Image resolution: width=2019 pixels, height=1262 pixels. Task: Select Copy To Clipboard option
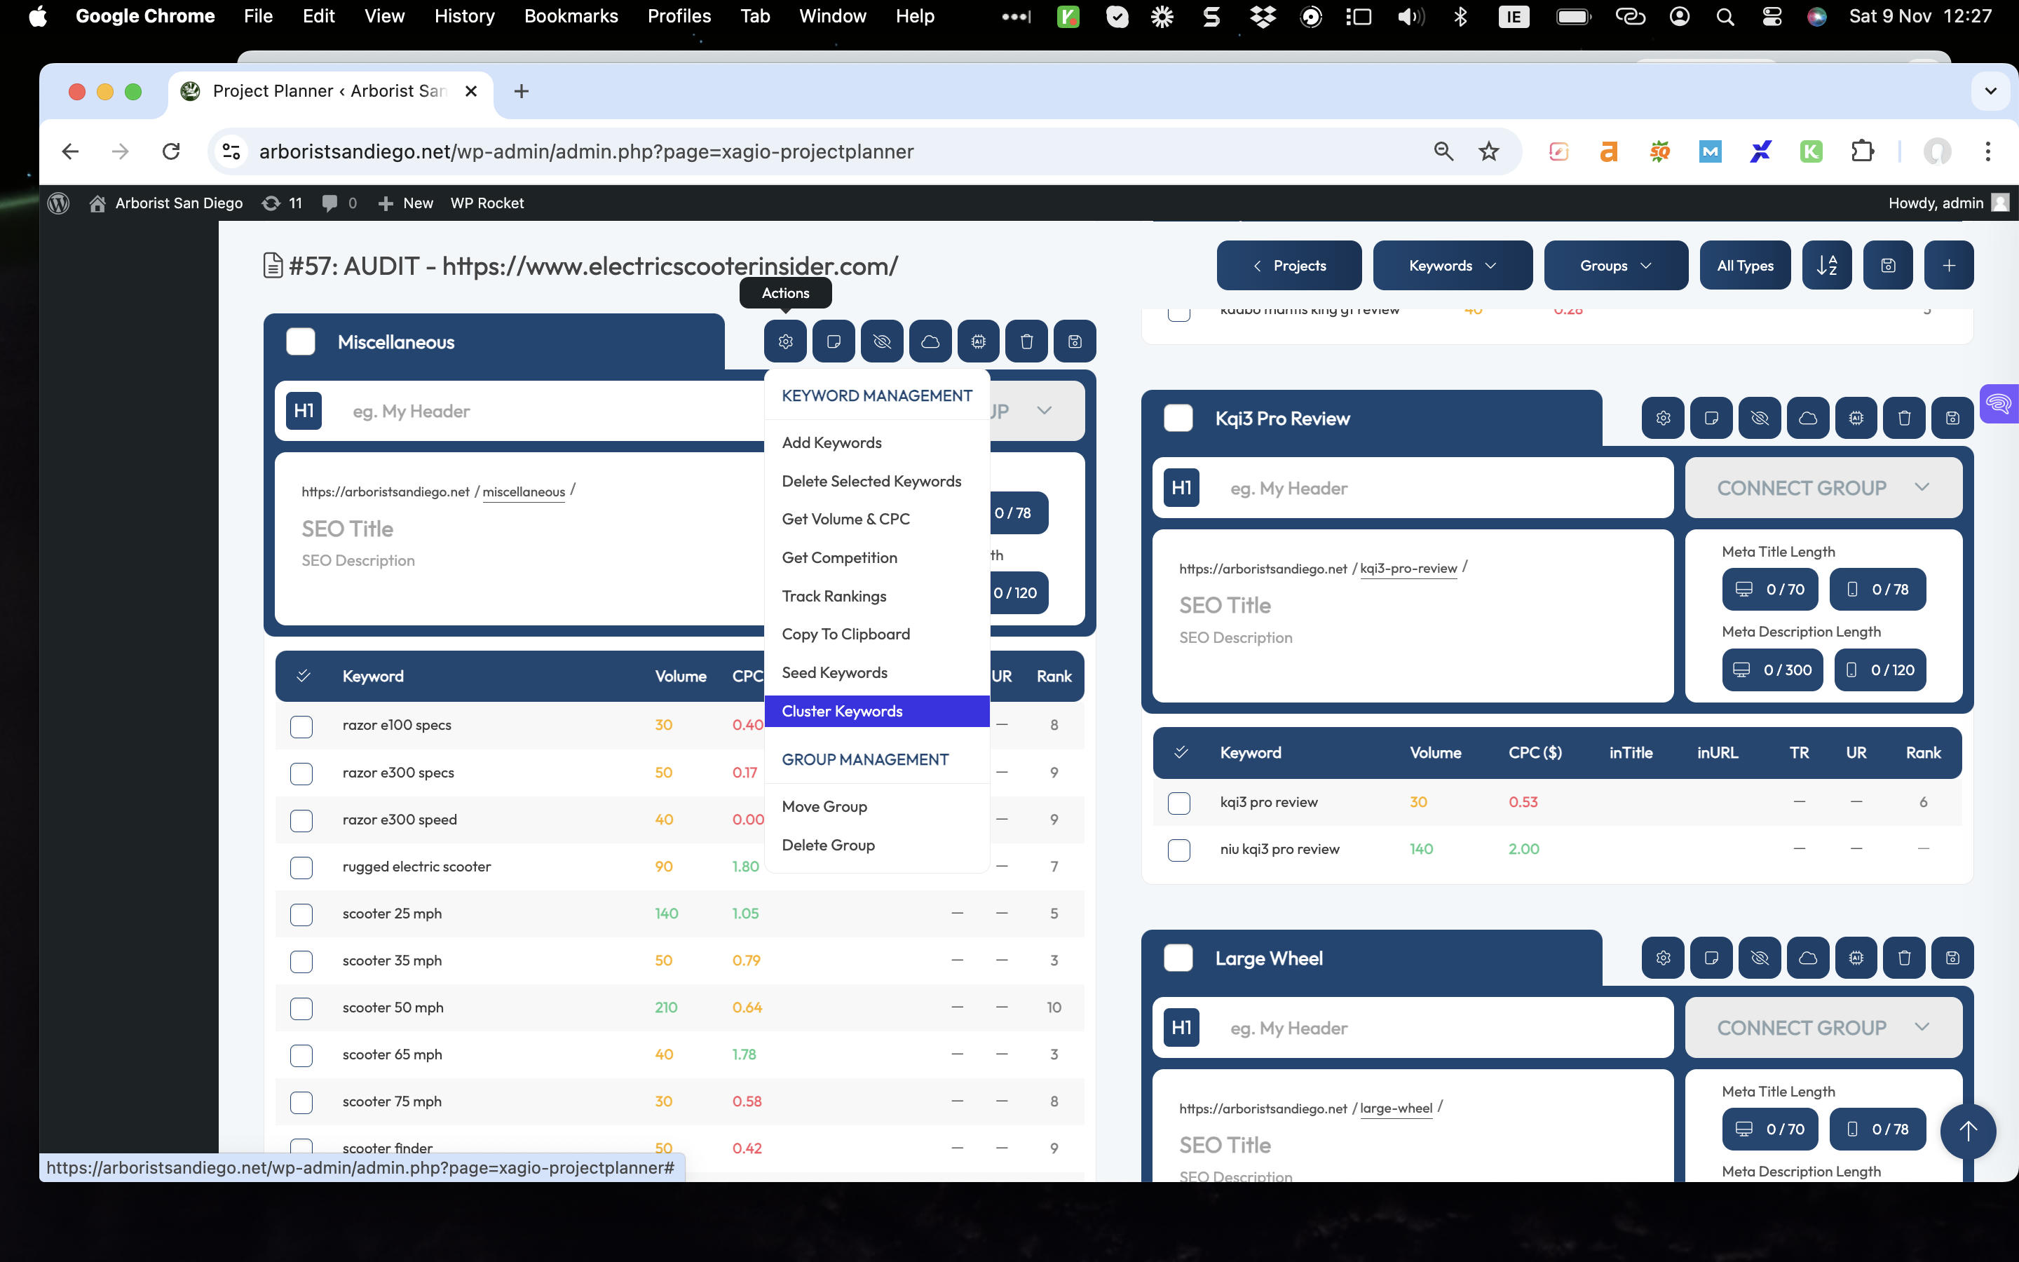877,635
